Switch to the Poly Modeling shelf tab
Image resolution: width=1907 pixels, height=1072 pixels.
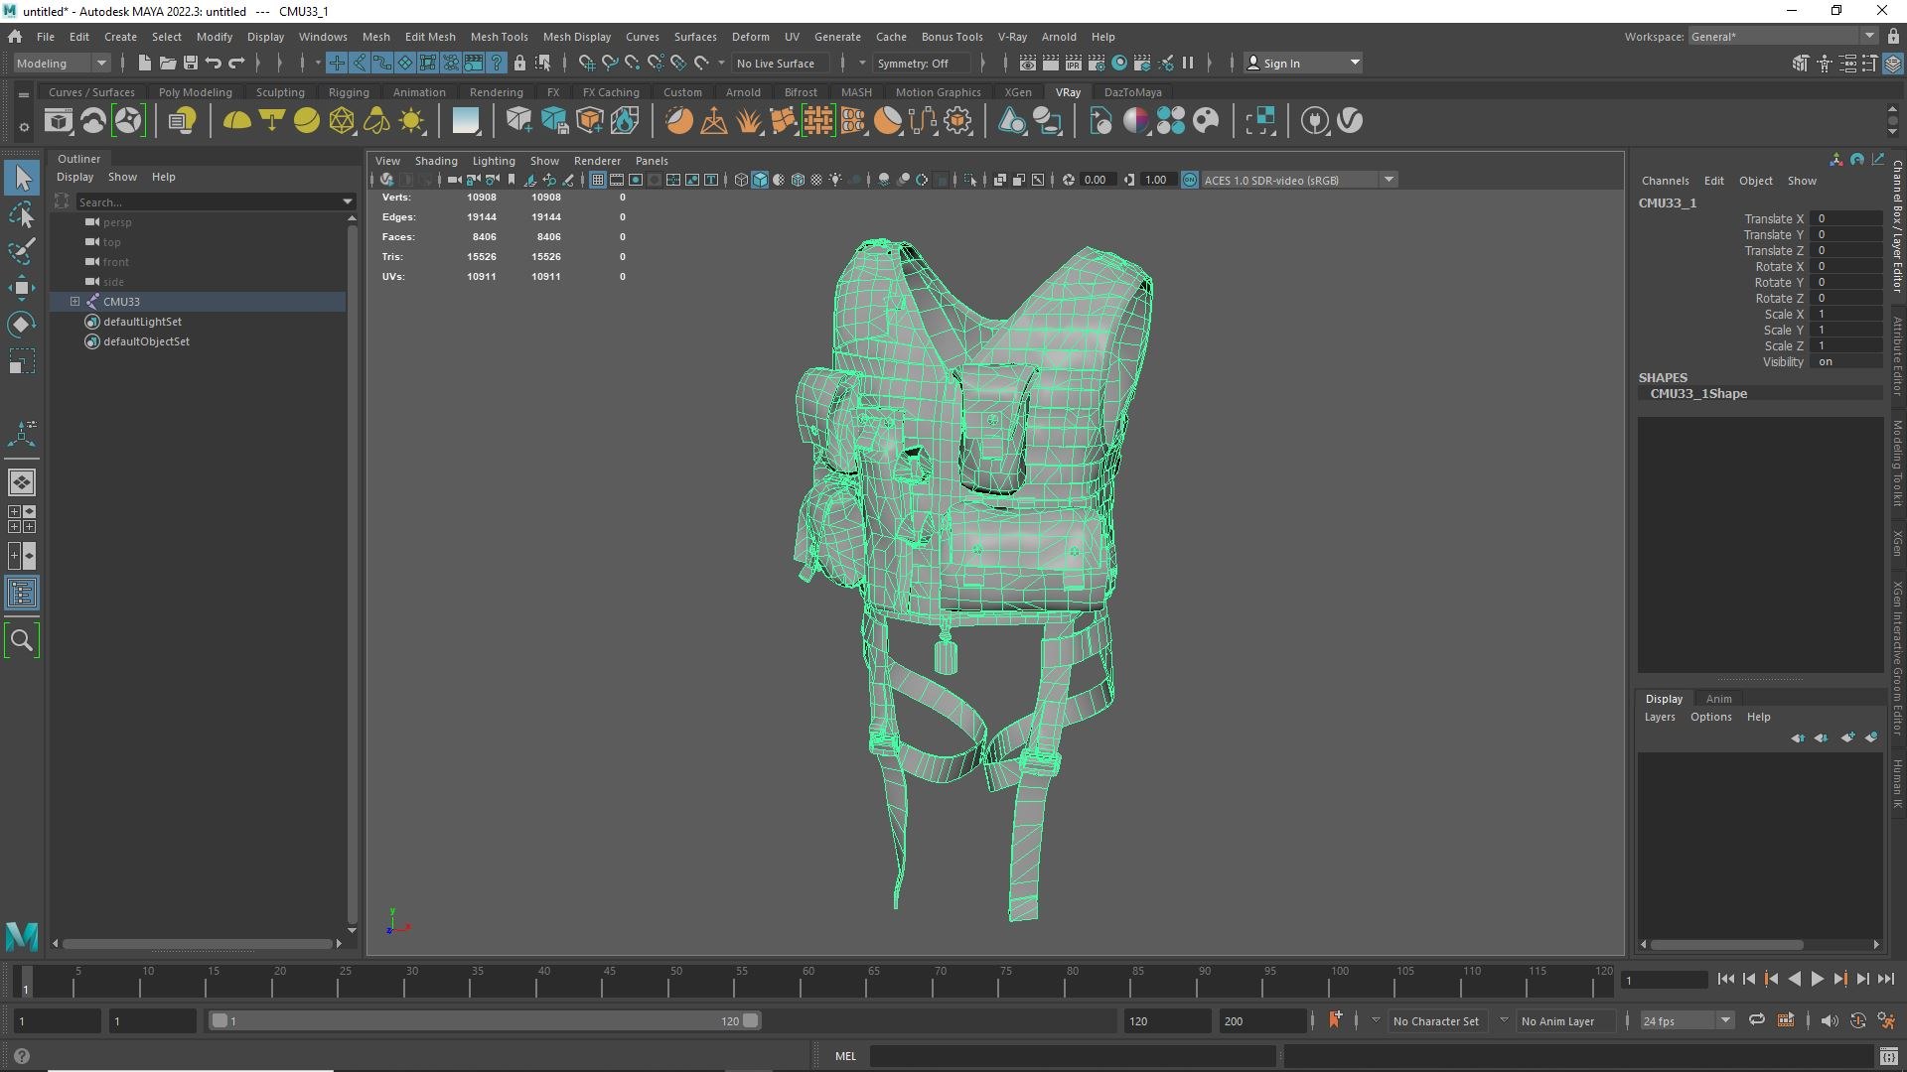[x=195, y=92]
